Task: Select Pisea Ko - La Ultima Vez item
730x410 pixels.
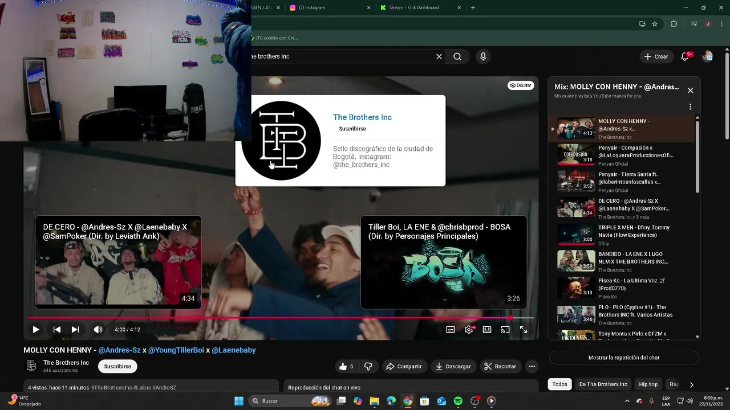Action: [622, 288]
